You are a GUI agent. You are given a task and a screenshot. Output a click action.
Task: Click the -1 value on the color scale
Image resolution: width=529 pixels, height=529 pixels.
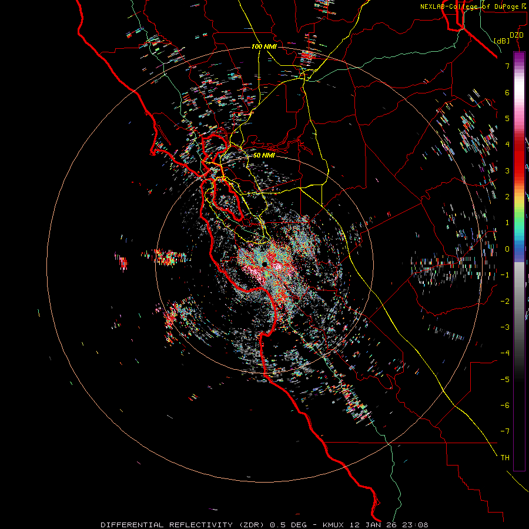pos(505,275)
